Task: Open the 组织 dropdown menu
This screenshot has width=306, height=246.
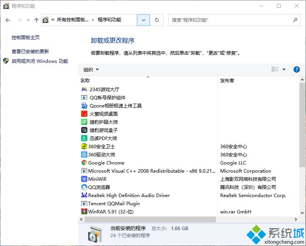Action: click(x=91, y=69)
